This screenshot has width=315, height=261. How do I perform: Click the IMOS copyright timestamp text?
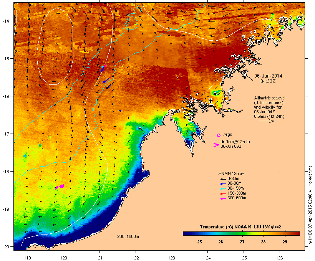(310, 205)
